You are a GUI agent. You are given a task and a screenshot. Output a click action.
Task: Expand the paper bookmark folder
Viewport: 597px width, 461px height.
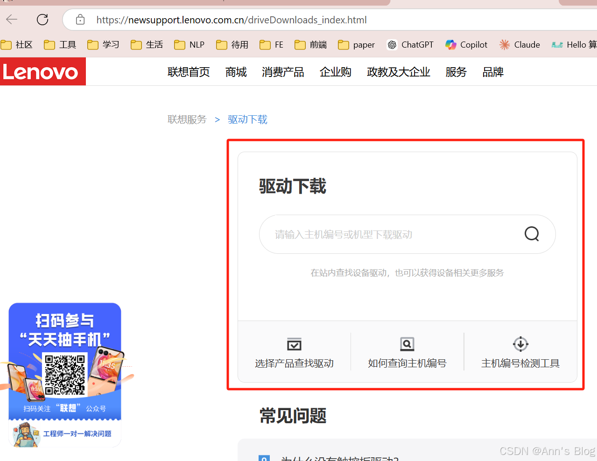(x=357, y=45)
